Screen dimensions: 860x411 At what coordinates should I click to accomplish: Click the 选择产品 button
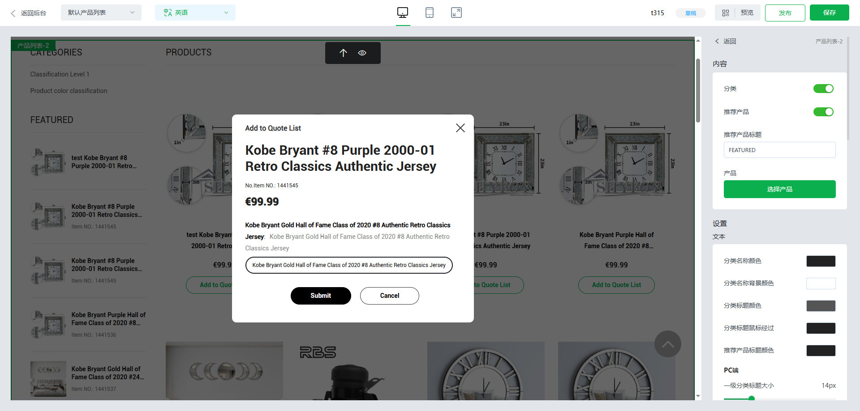click(x=779, y=189)
